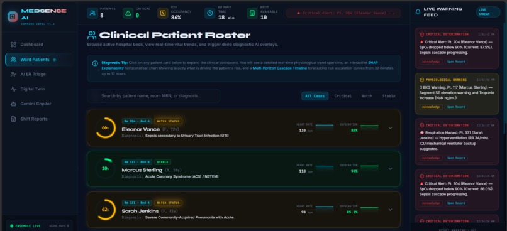Click the Ward Patients people icon in sidebar
Viewport: 507px width, 231px height.
[x=13, y=60]
